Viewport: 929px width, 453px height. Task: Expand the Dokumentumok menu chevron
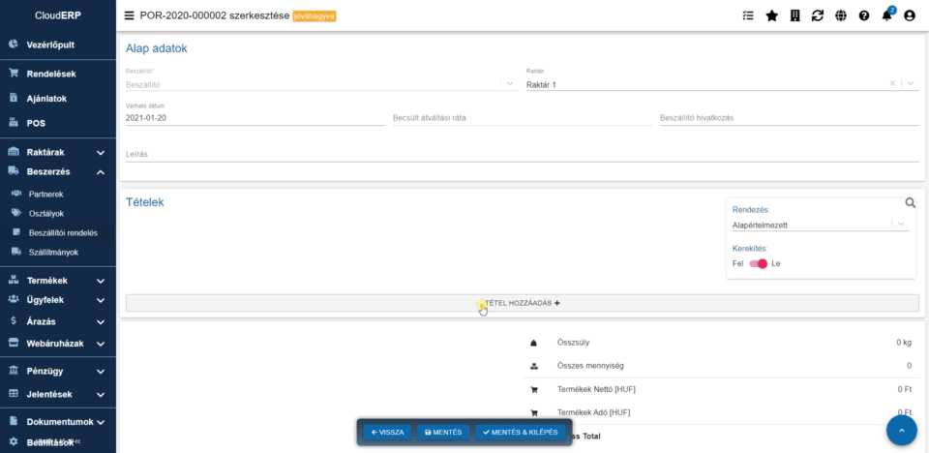point(101,423)
